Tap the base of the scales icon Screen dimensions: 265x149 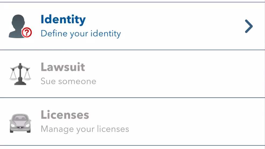pos(20,83)
